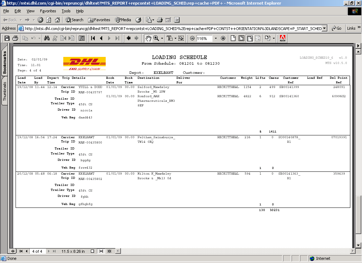The image size is (362, 263).
Task: Set Actual Size page view
Action: tap(233, 38)
